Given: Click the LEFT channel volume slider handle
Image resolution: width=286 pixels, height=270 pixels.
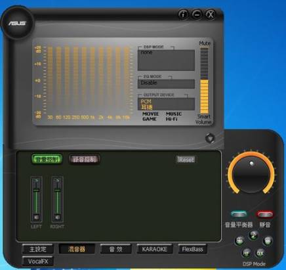Looking at the screenshot, I should coord(36,191).
